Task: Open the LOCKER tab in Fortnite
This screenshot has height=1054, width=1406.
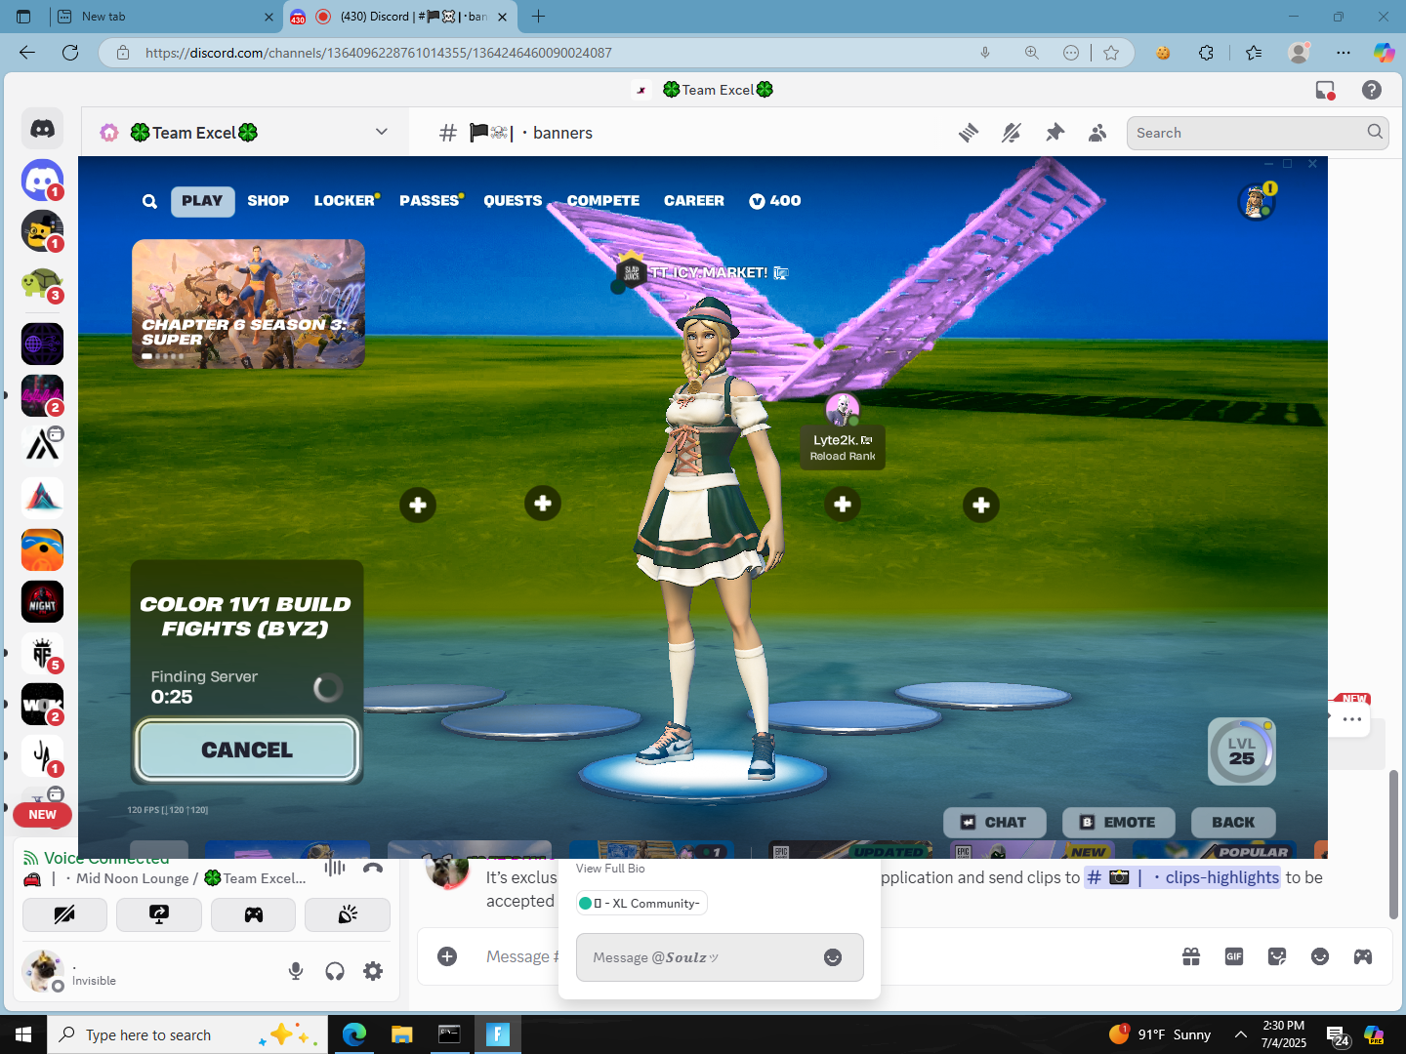Action: pyautogui.click(x=345, y=201)
